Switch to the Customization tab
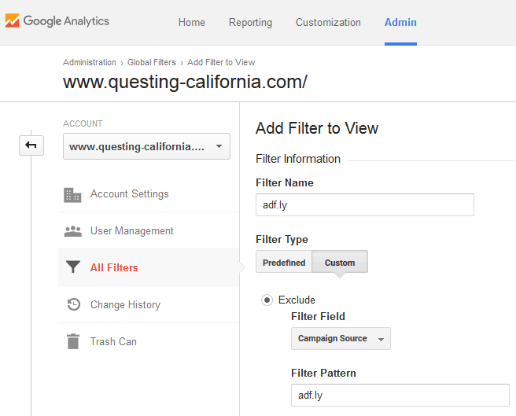Screen dimensions: 516x416 point(328,22)
